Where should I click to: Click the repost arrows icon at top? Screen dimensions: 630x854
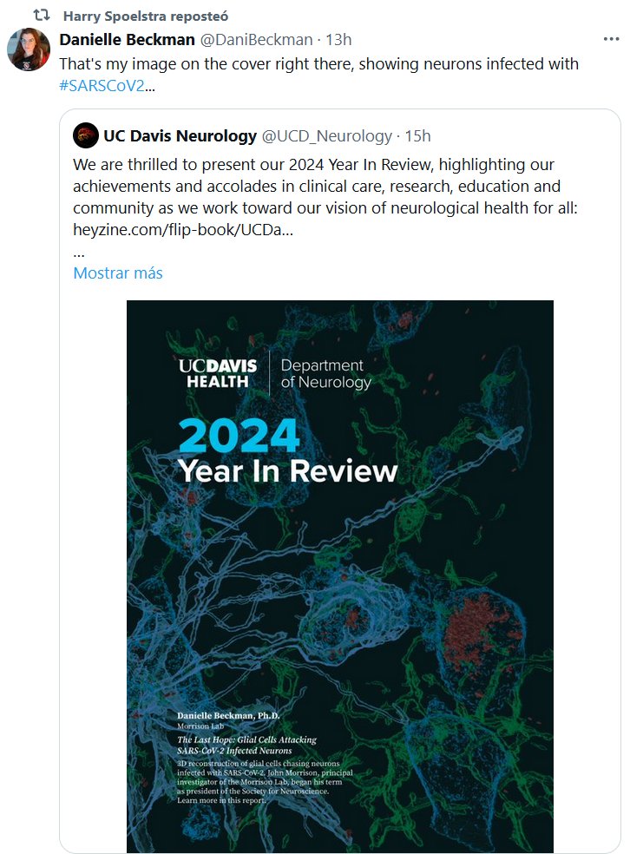41,16
